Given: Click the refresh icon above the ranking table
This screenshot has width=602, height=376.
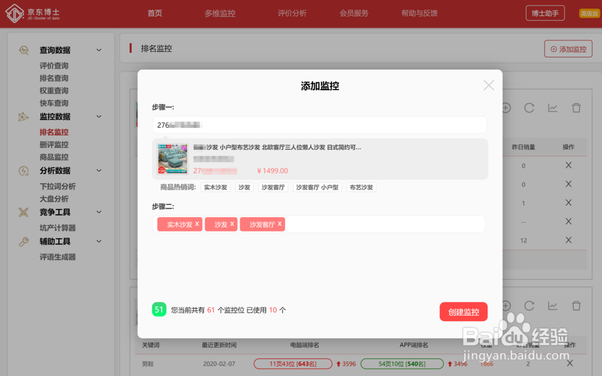Looking at the screenshot, I should click(529, 108).
